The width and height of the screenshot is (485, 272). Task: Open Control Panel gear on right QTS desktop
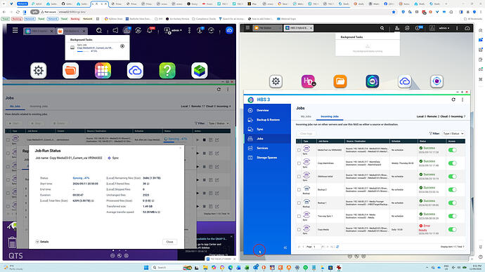(x=276, y=81)
